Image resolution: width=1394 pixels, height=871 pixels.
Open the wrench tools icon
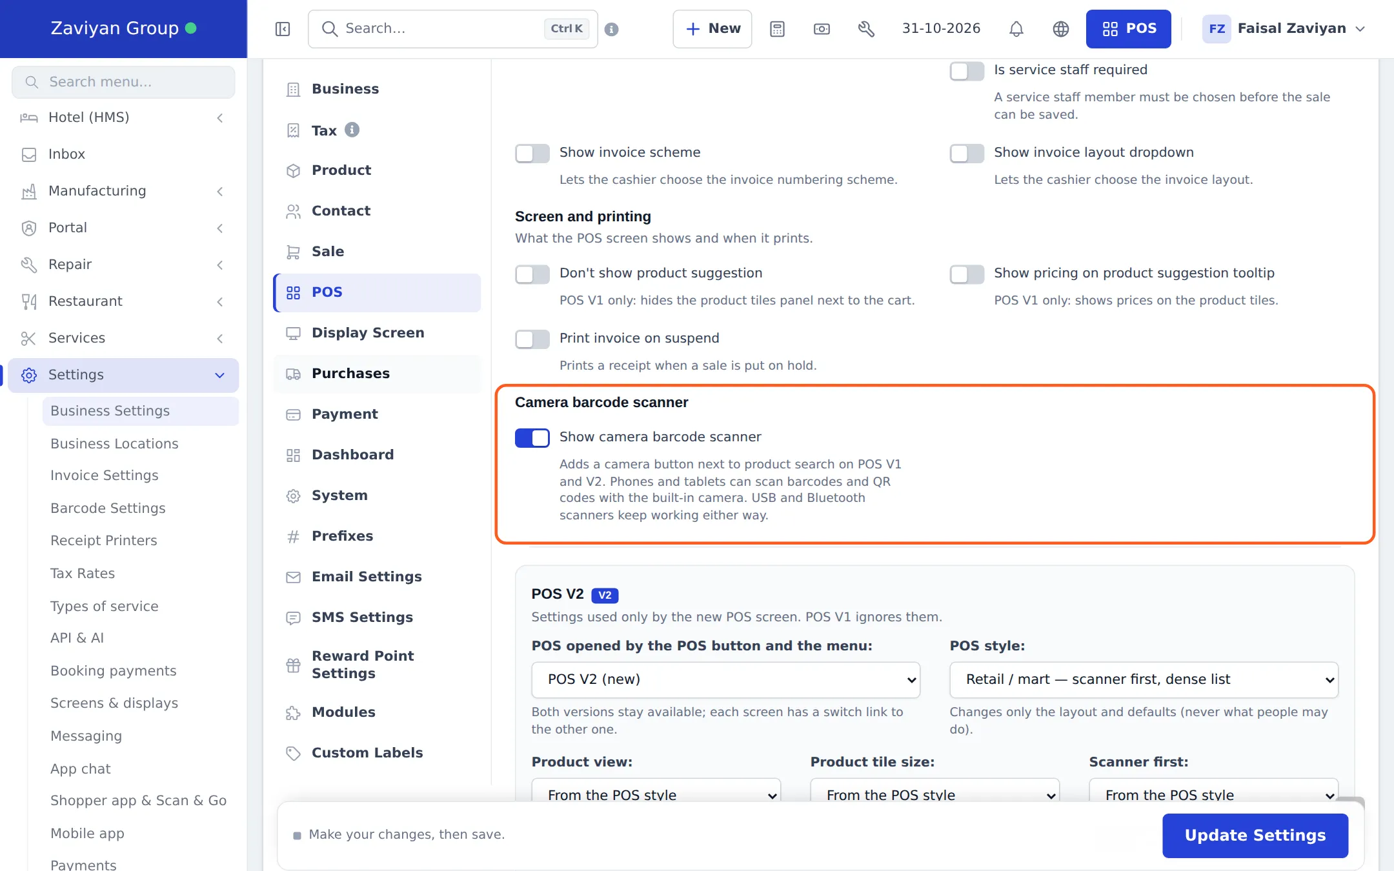(866, 29)
